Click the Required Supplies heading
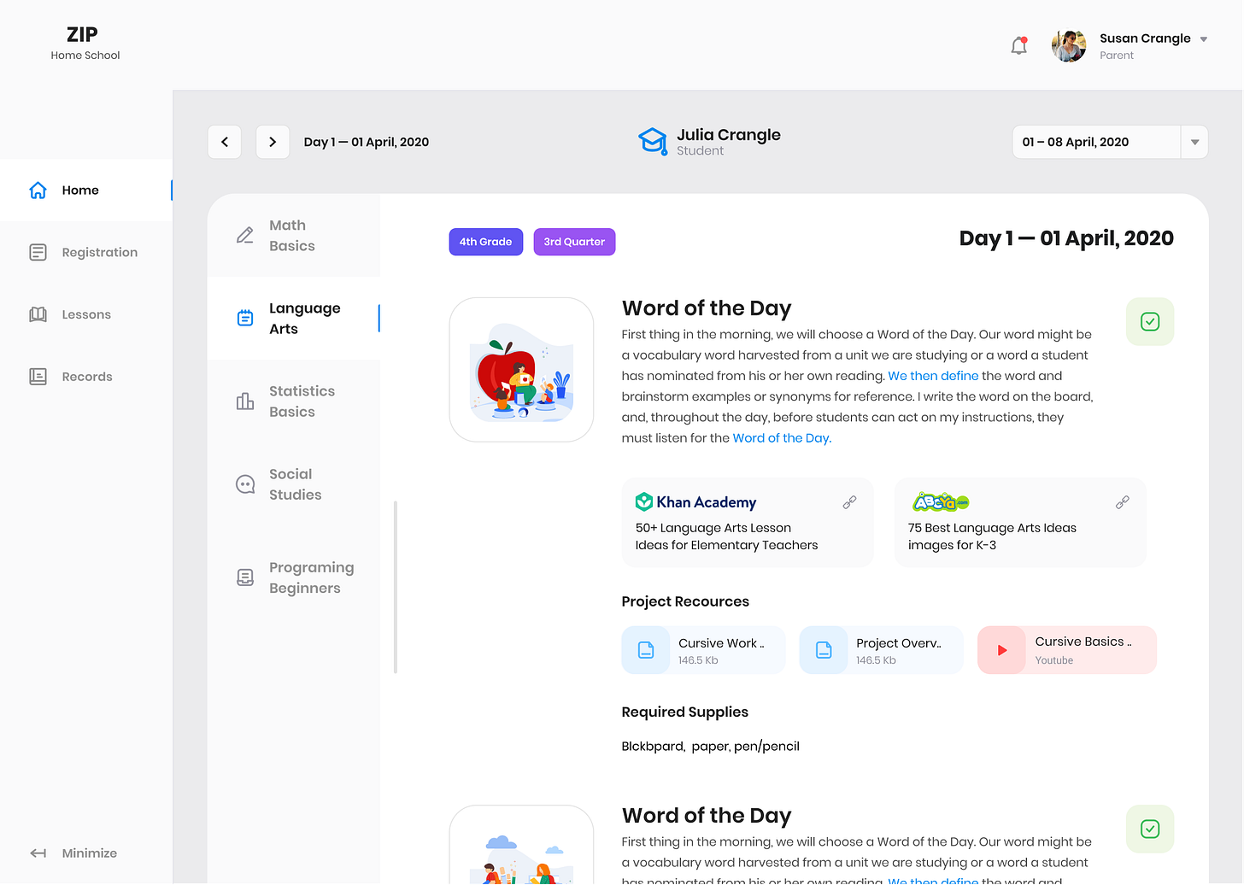Screen dimensions: 1244x885 [684, 712]
